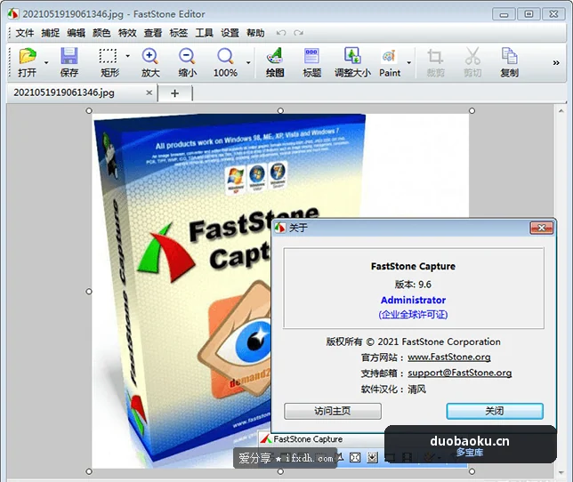The width and height of the screenshot is (573, 482).
Task: Open the 颜色 (Colors) menu
Action: point(101,33)
